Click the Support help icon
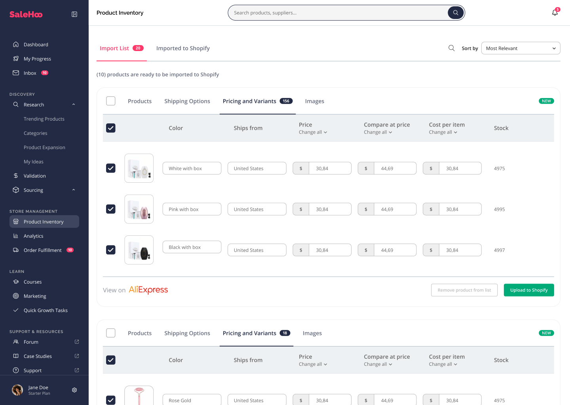The width and height of the screenshot is (570, 405). coord(16,370)
